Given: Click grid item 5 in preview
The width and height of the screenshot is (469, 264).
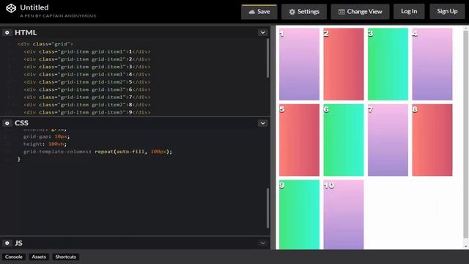Looking at the screenshot, I should (299, 140).
